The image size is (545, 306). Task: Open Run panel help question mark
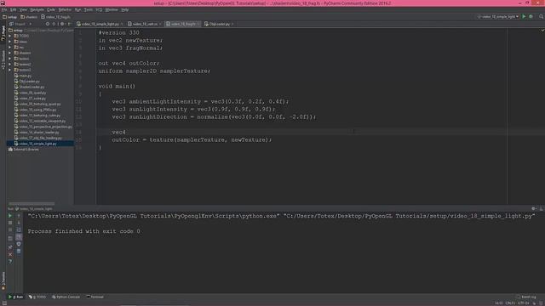coord(10,261)
